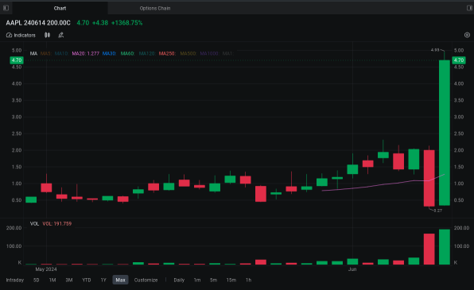Toggle the left sidebar panel icon
Screen dimensions: 474x290
pos(6,8)
